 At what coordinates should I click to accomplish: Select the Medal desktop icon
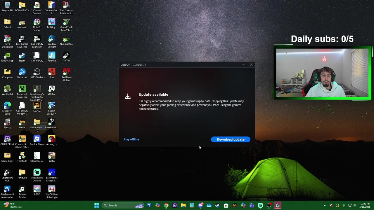pyautogui.click(x=22, y=124)
